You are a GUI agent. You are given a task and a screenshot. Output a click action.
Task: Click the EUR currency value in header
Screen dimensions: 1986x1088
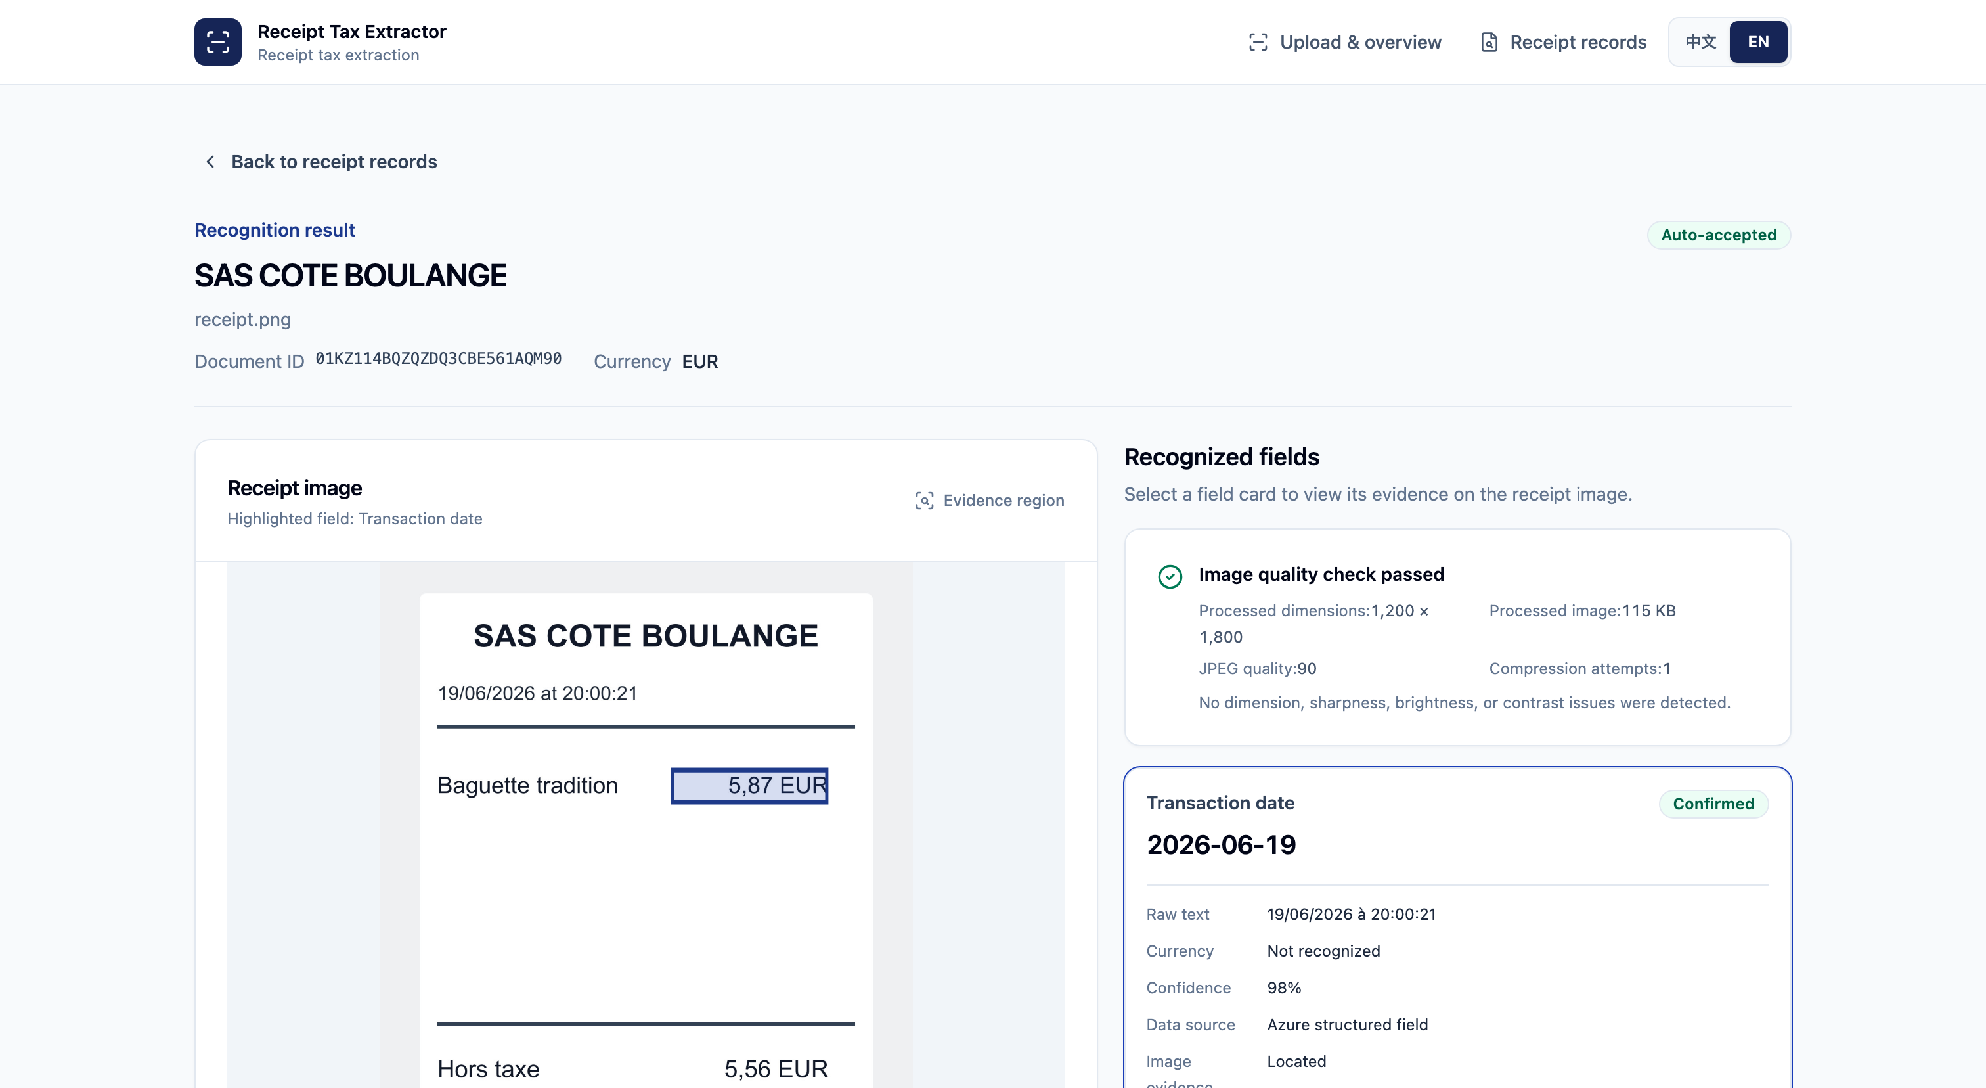[700, 361]
